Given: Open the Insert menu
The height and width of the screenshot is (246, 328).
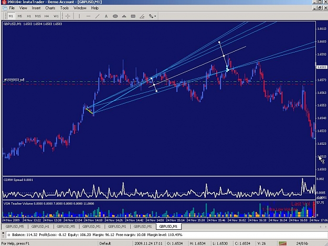Looking at the screenshot, I should 36,8.
